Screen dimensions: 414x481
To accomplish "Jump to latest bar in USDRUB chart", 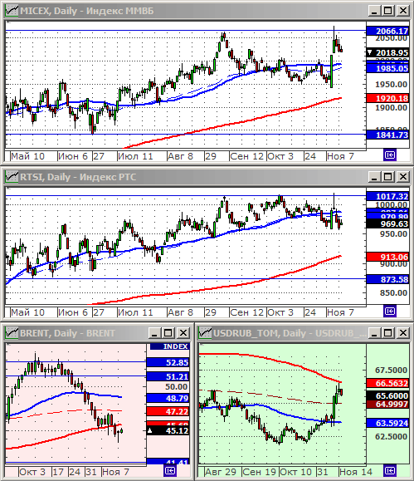I will [x=390, y=470].
